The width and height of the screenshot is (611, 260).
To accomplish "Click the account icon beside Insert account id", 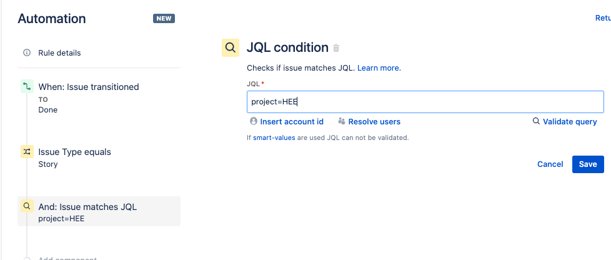I will coord(254,121).
